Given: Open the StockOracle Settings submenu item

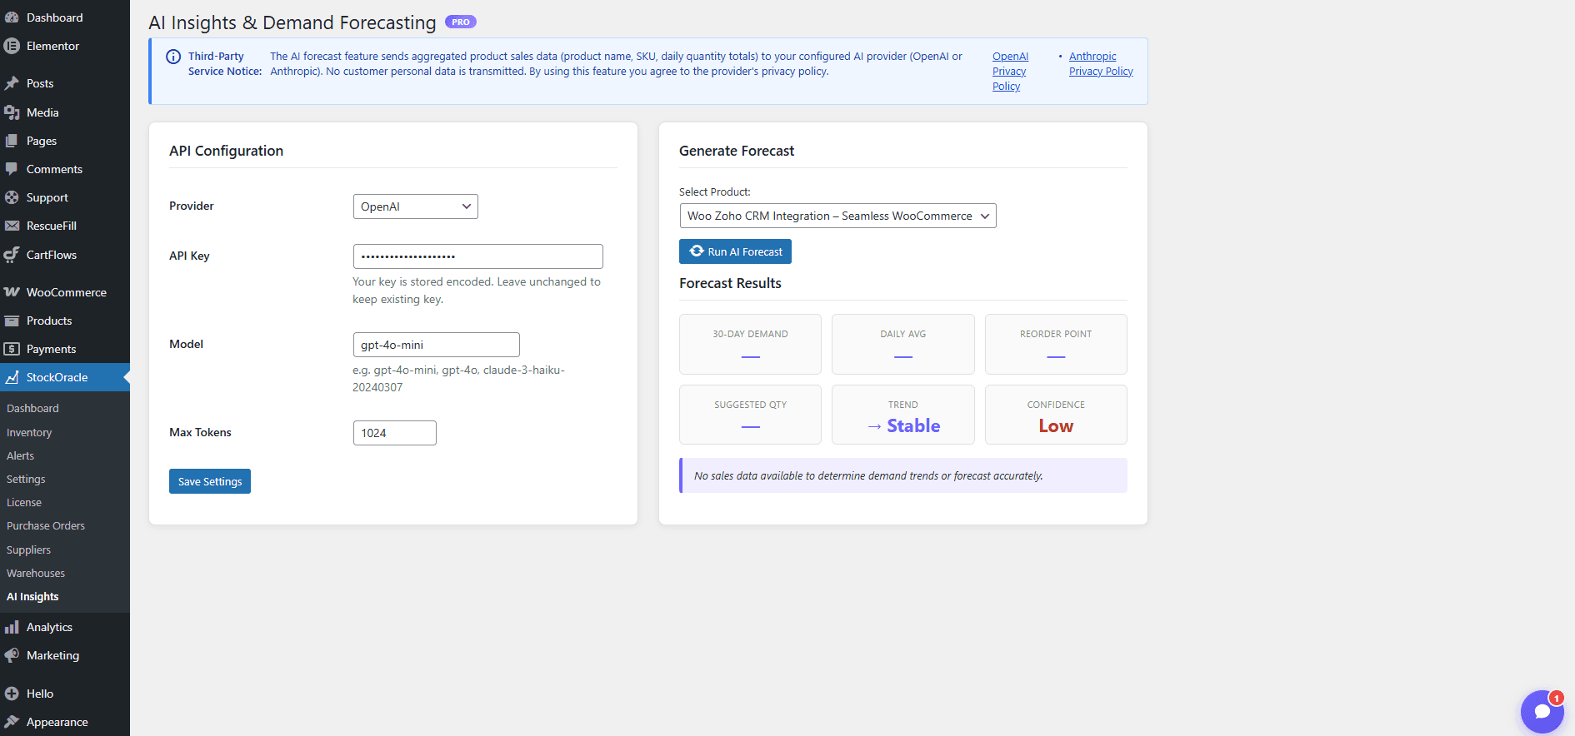Looking at the screenshot, I should click(26, 479).
